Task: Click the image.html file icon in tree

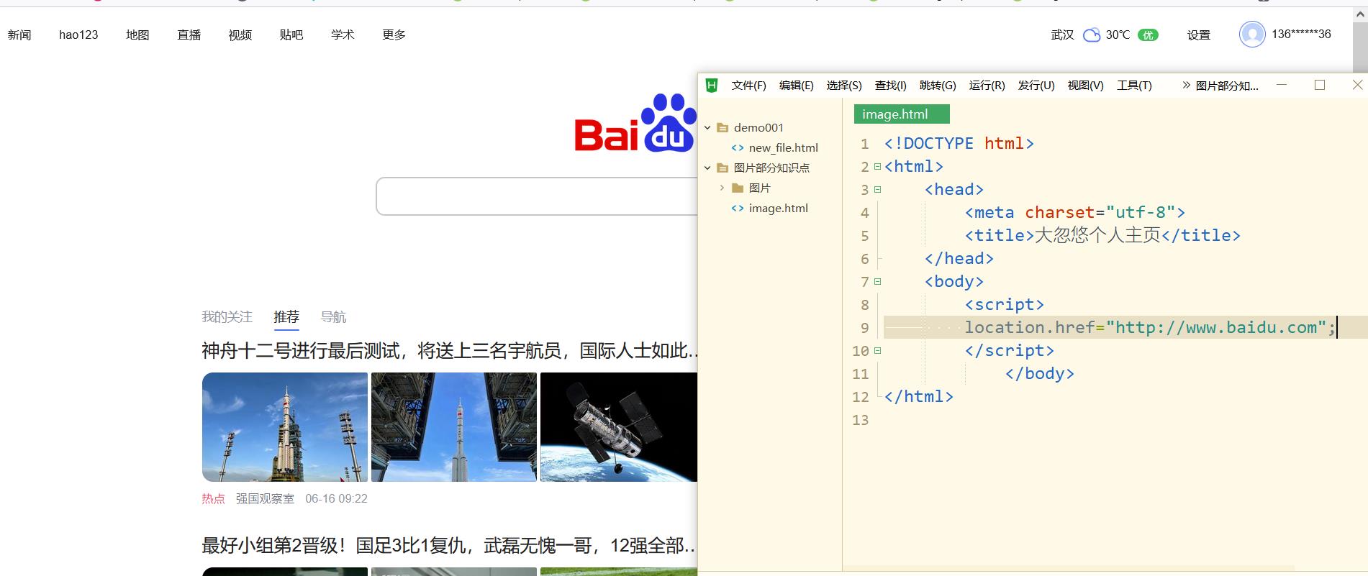Action: pyautogui.click(x=737, y=208)
